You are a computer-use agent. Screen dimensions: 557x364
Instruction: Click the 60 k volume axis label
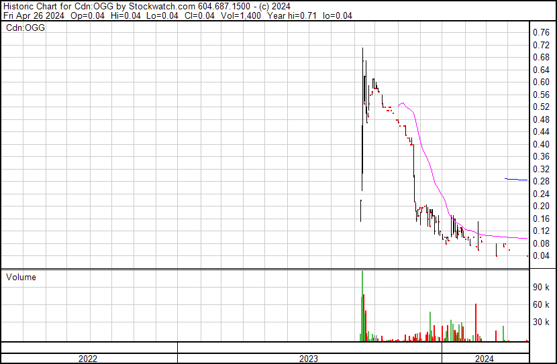pos(541,305)
